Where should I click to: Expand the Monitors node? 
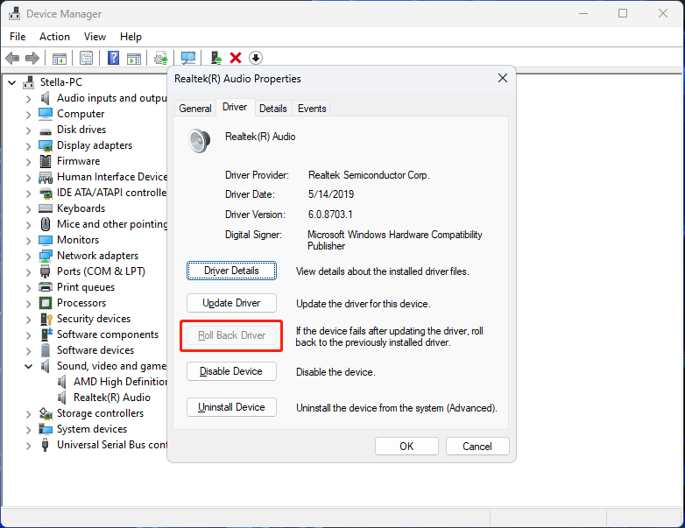[x=28, y=241]
